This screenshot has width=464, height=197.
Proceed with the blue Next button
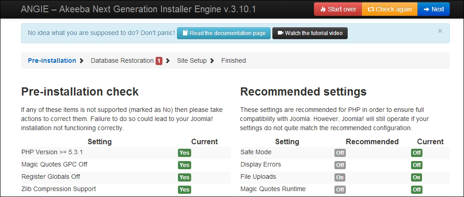click(x=433, y=9)
